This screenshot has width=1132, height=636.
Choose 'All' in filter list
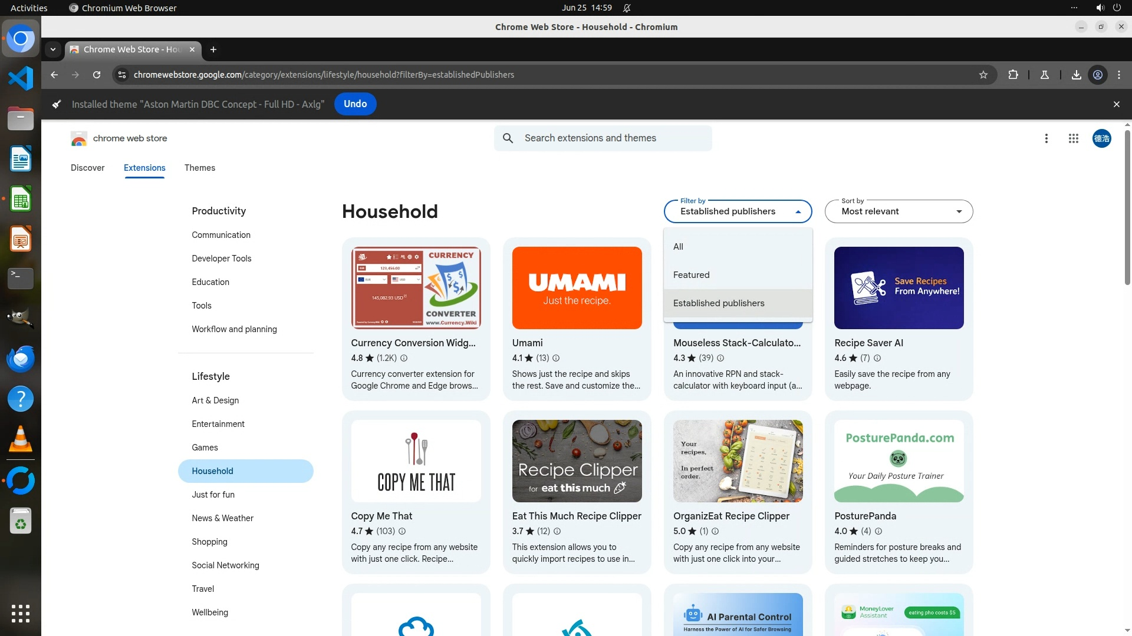click(678, 247)
